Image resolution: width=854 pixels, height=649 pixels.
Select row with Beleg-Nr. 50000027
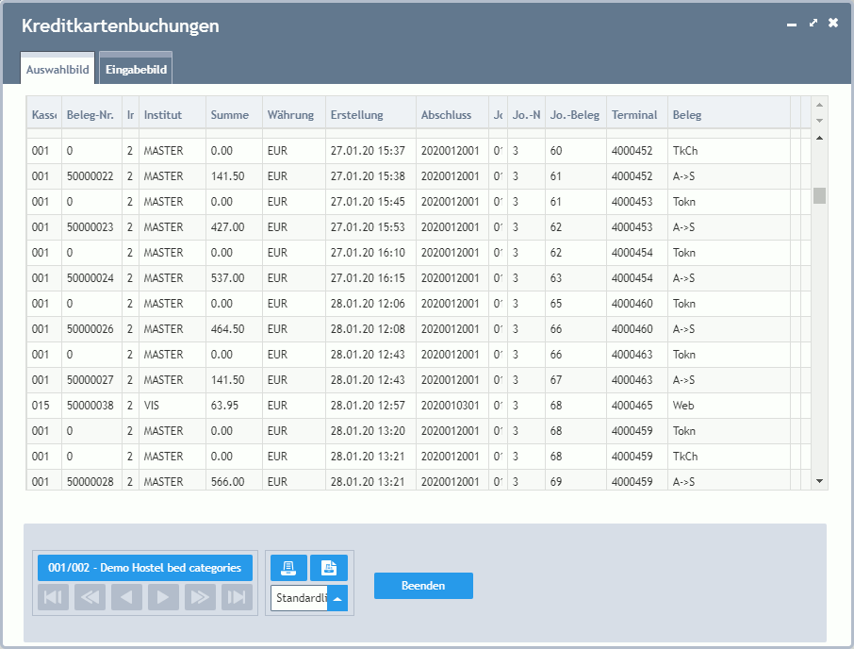pos(419,380)
